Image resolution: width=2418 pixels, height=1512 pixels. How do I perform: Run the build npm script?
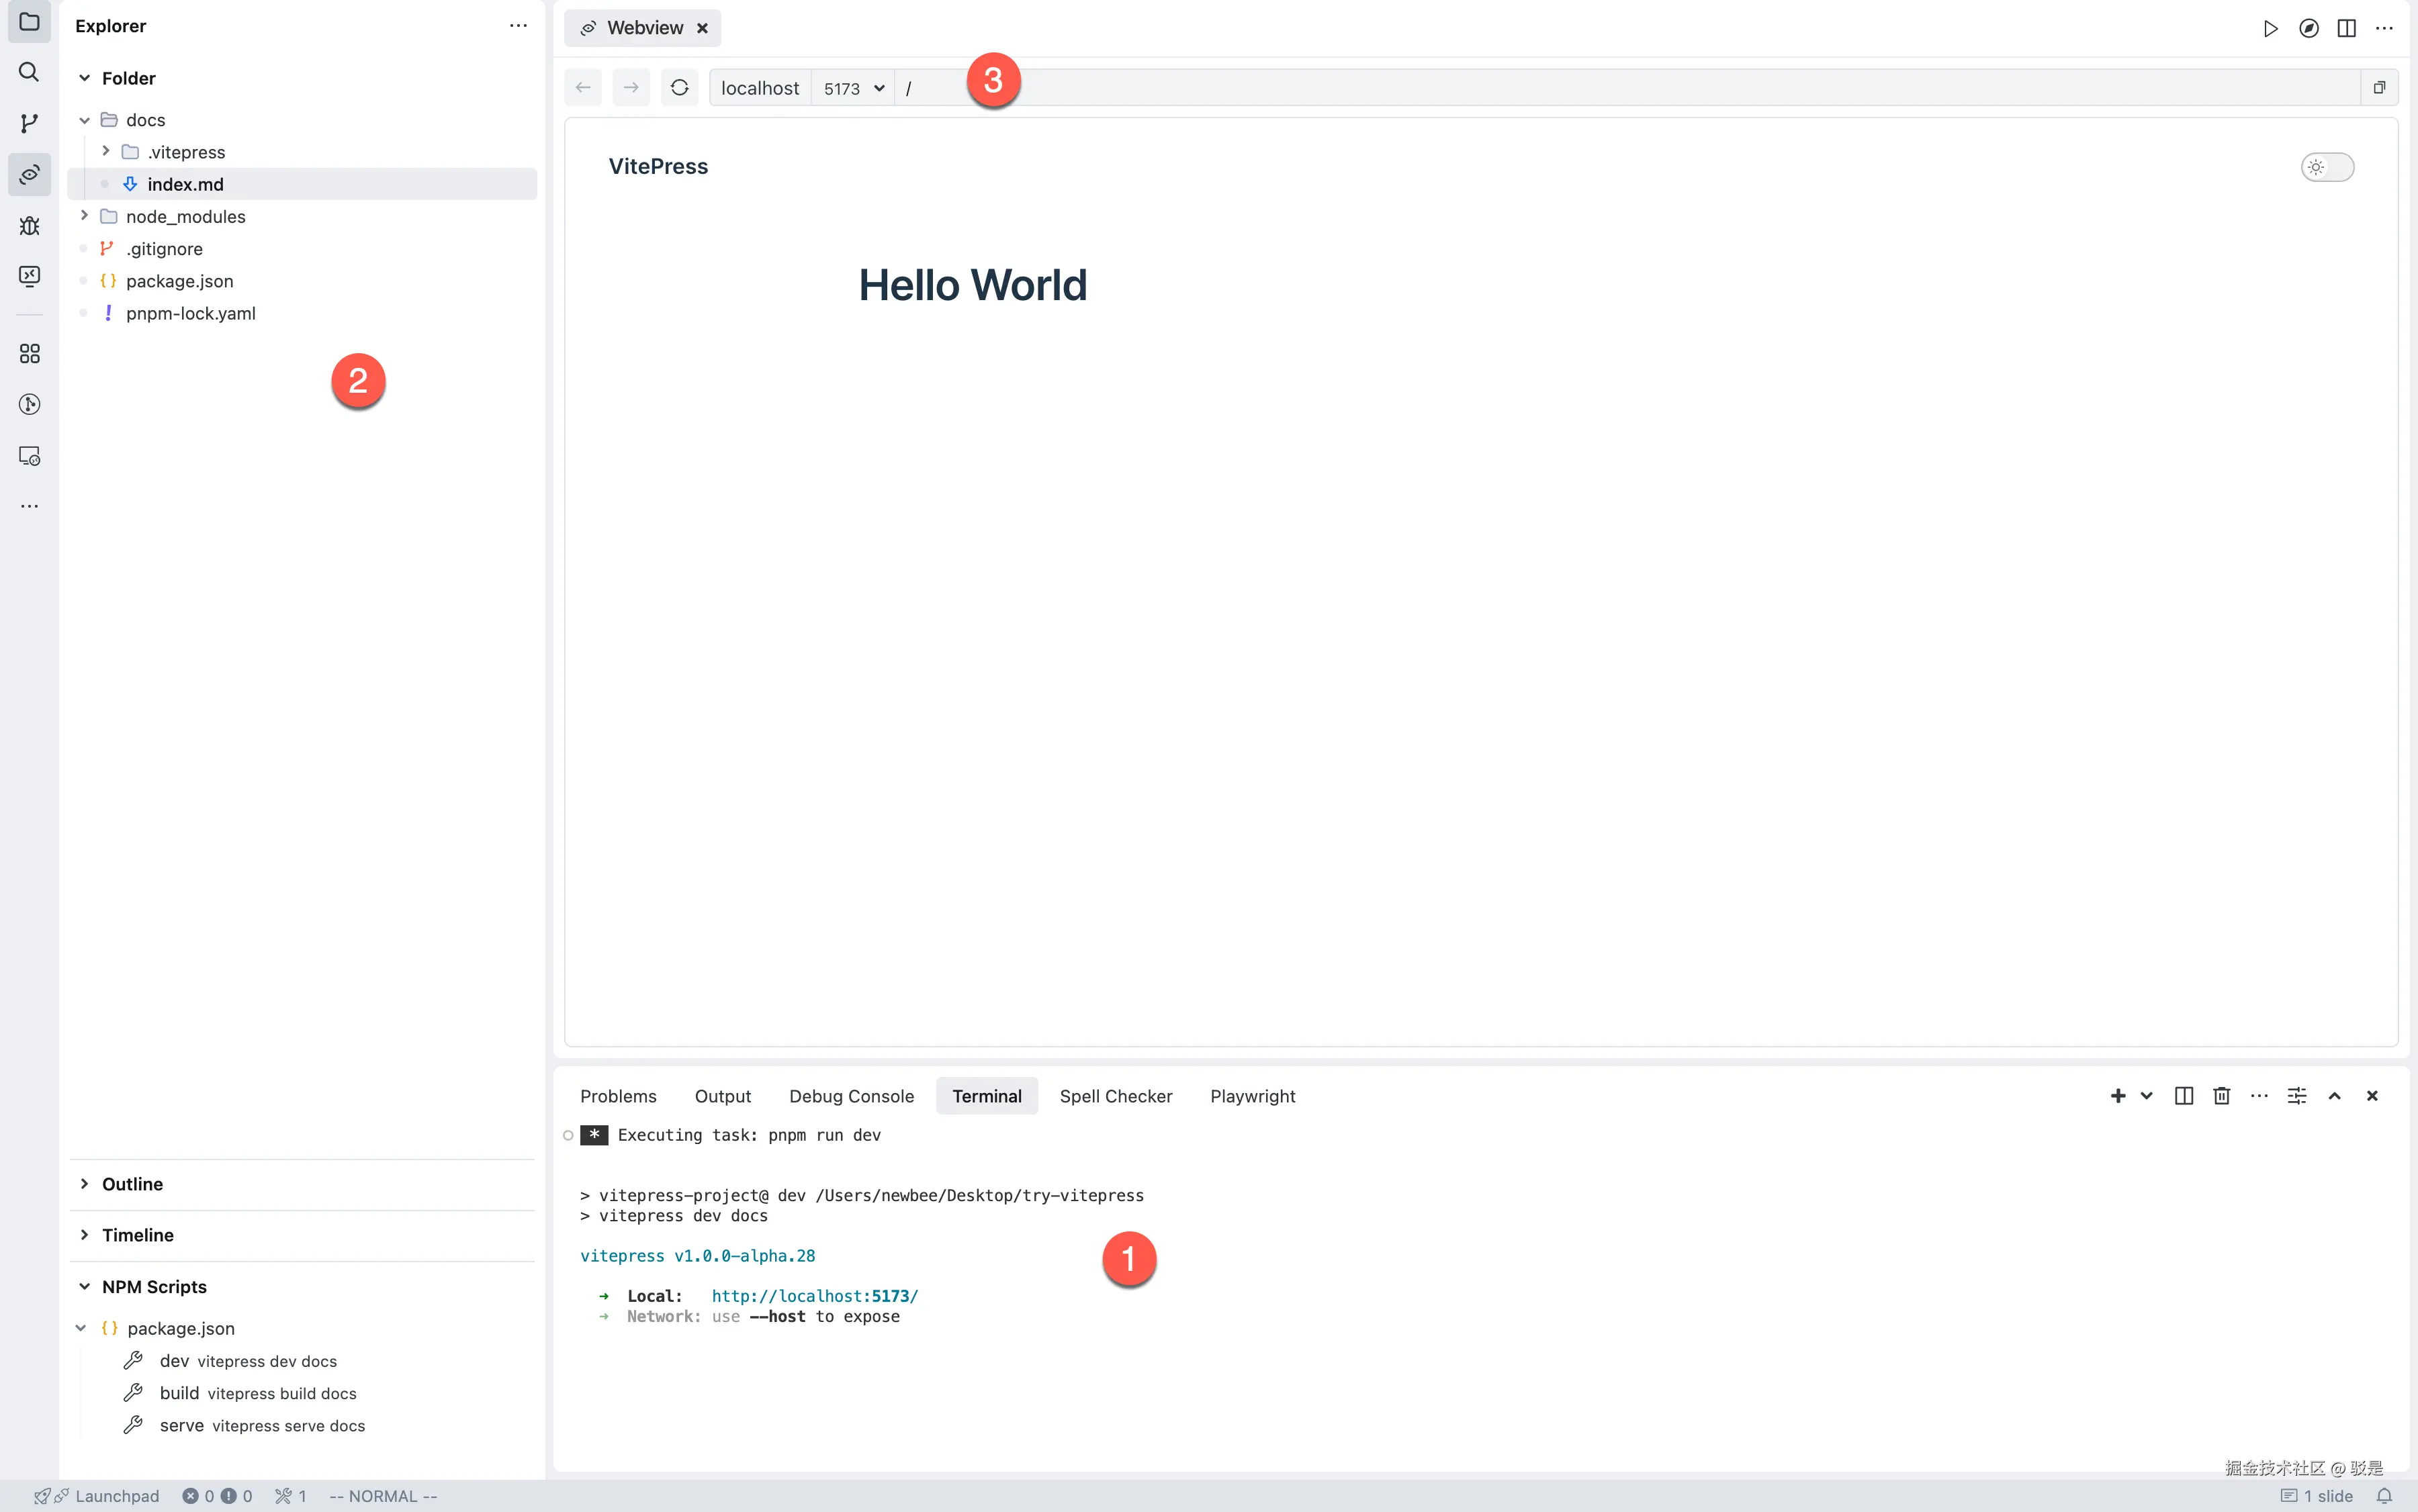180,1393
